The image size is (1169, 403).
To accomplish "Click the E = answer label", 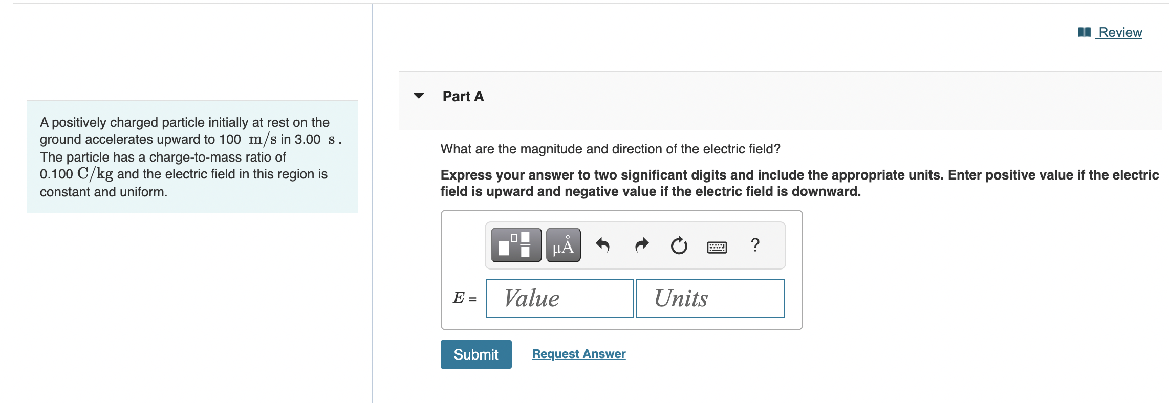I will 464,298.
